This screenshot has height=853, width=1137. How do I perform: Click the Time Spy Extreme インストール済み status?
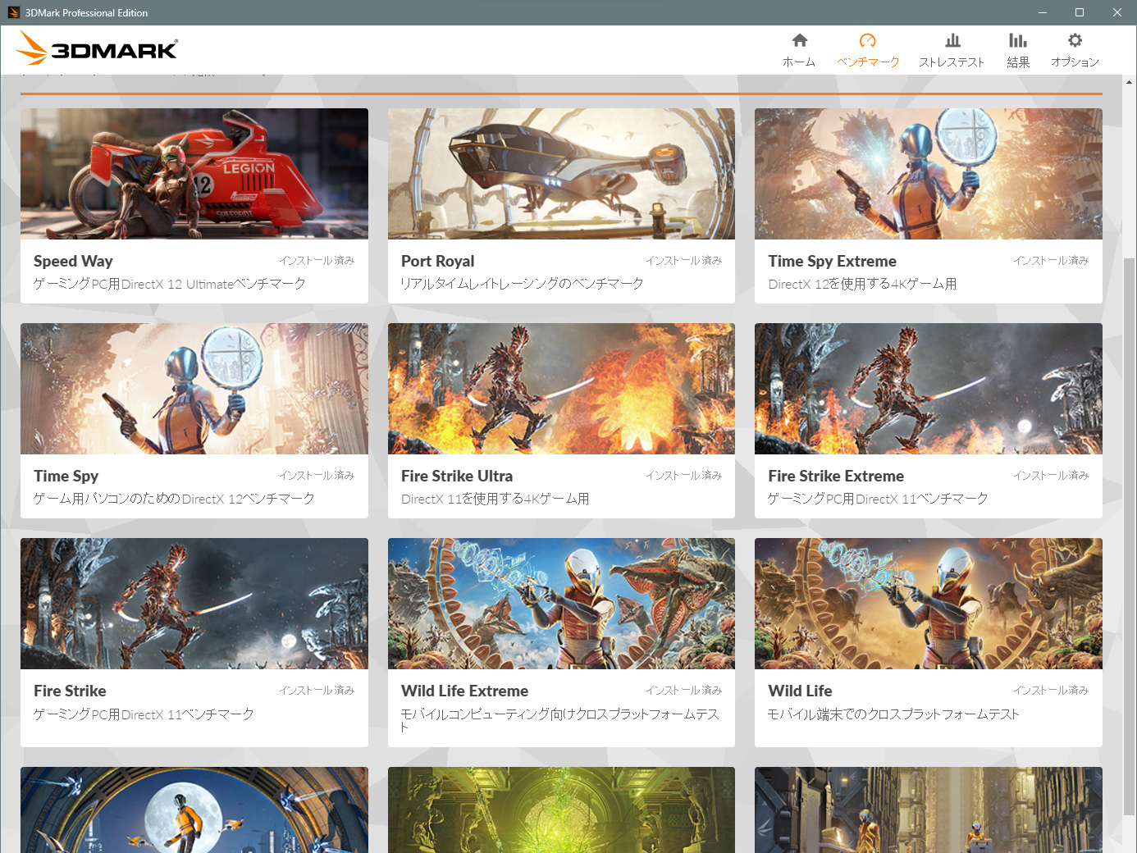(1051, 261)
